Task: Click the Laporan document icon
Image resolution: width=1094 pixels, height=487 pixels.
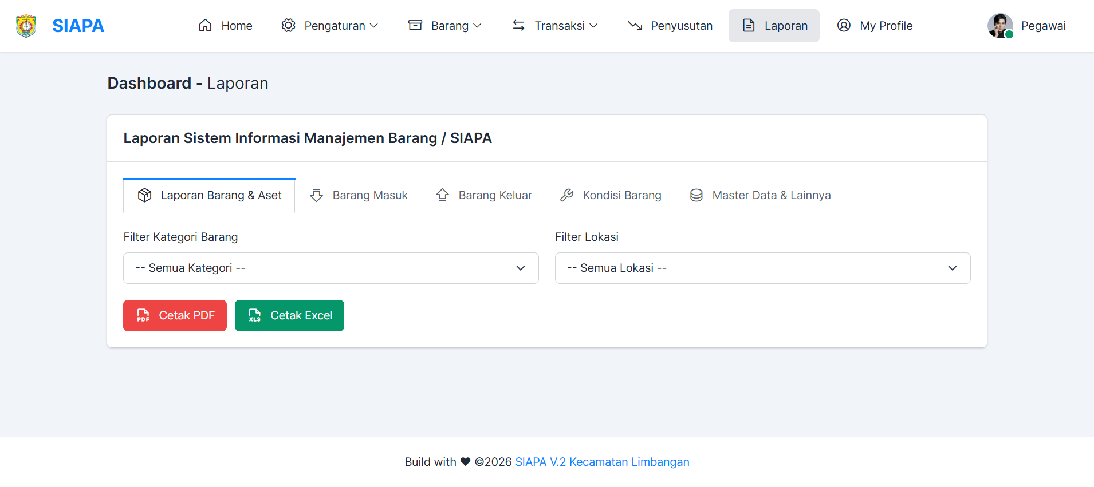Action: pyautogui.click(x=749, y=26)
